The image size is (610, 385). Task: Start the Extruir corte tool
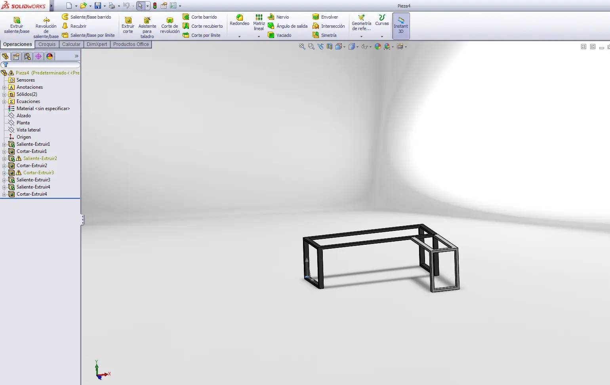coord(128,25)
